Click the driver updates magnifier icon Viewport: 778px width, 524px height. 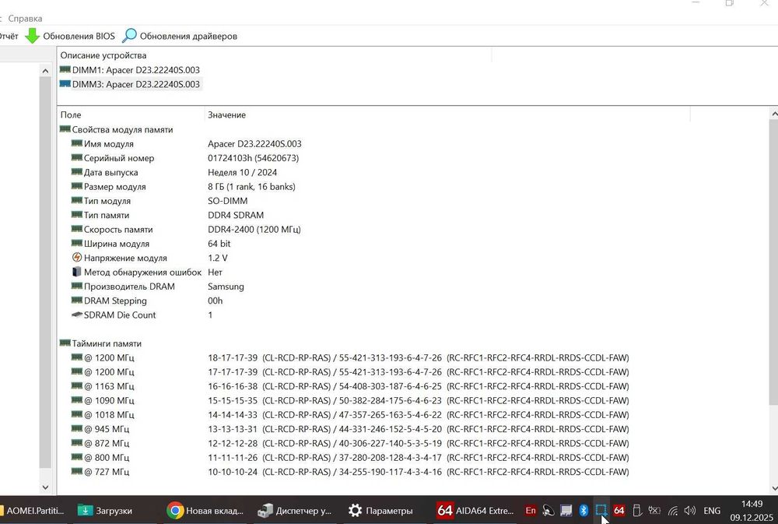point(129,35)
